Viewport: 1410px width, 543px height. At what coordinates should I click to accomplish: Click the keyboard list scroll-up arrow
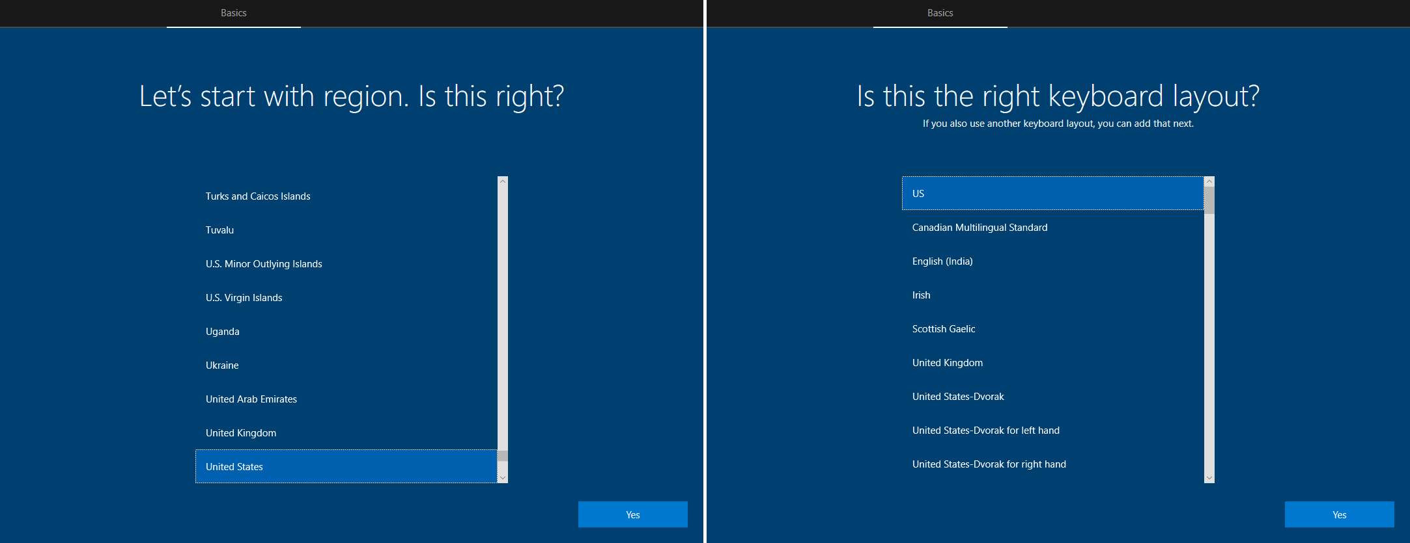(1209, 181)
